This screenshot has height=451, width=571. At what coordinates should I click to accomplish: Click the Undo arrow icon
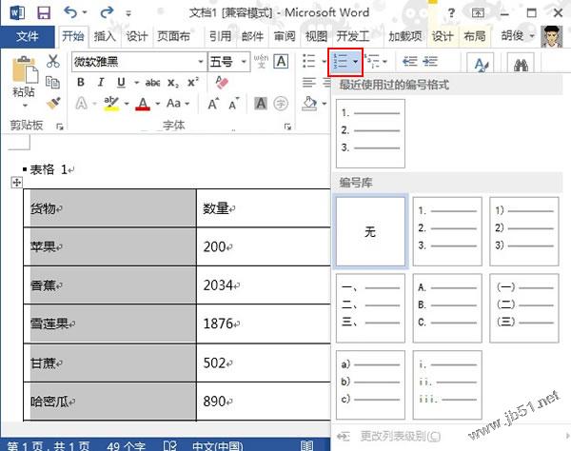70,12
